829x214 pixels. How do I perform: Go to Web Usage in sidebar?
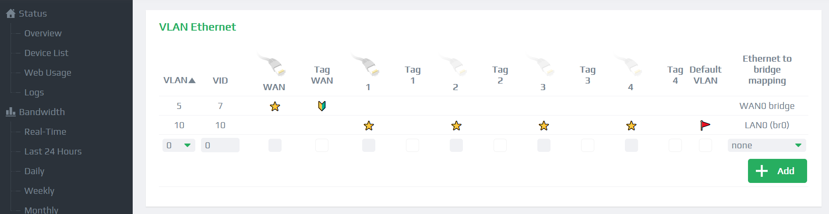(48, 73)
